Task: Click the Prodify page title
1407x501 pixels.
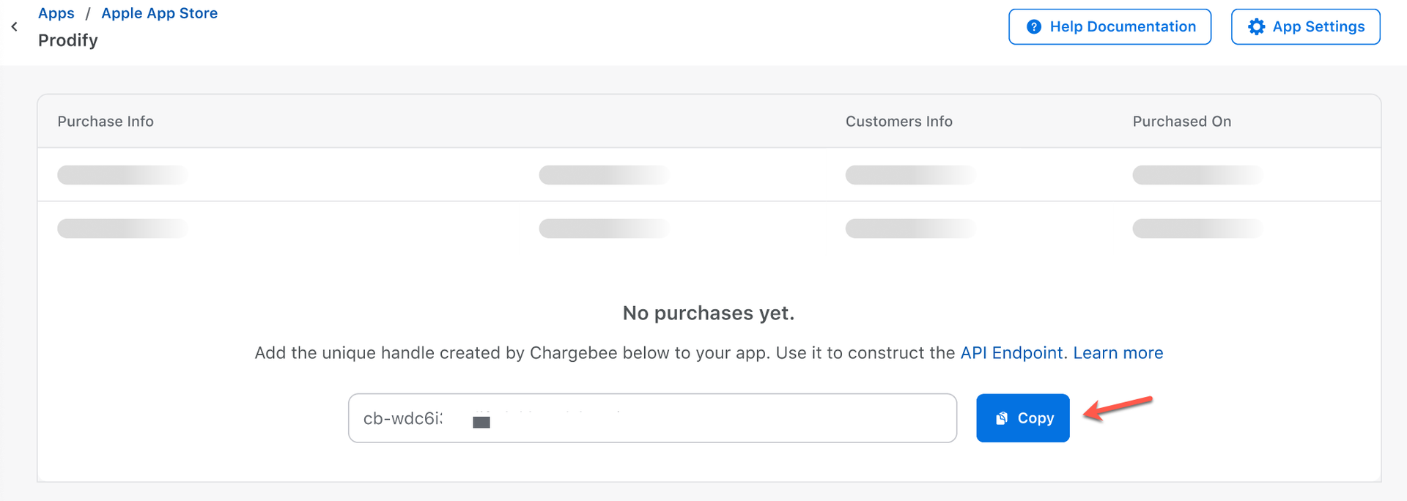Action: click(68, 40)
